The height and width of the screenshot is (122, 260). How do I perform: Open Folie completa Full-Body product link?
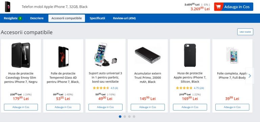[x=232, y=75]
